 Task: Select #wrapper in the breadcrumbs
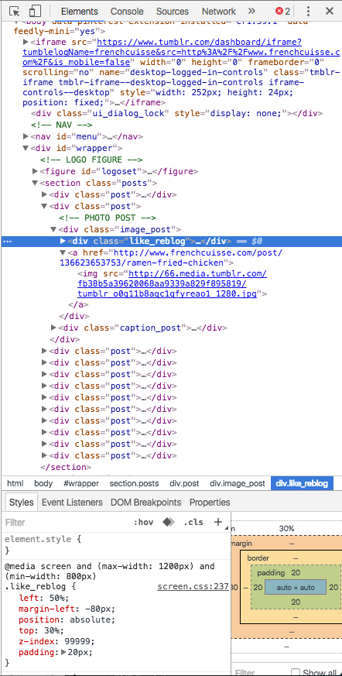pos(81,483)
